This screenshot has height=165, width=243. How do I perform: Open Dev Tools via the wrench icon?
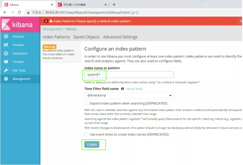[6, 70]
